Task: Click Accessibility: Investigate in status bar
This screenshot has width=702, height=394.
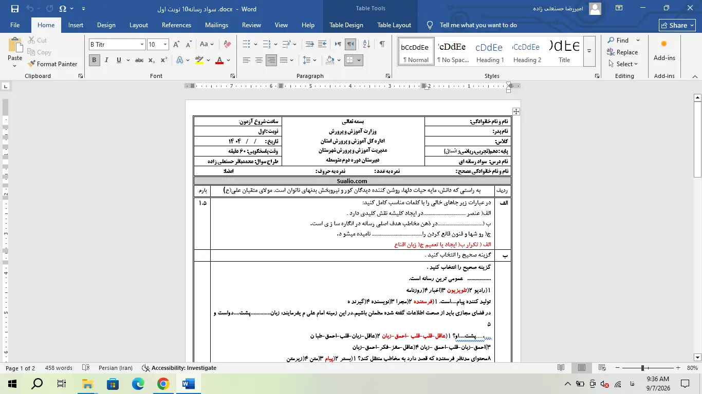Action: pyautogui.click(x=179, y=368)
